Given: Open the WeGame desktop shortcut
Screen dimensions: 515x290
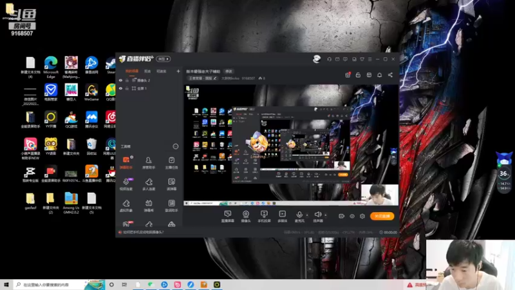Looking at the screenshot, I should pyautogui.click(x=91, y=92).
